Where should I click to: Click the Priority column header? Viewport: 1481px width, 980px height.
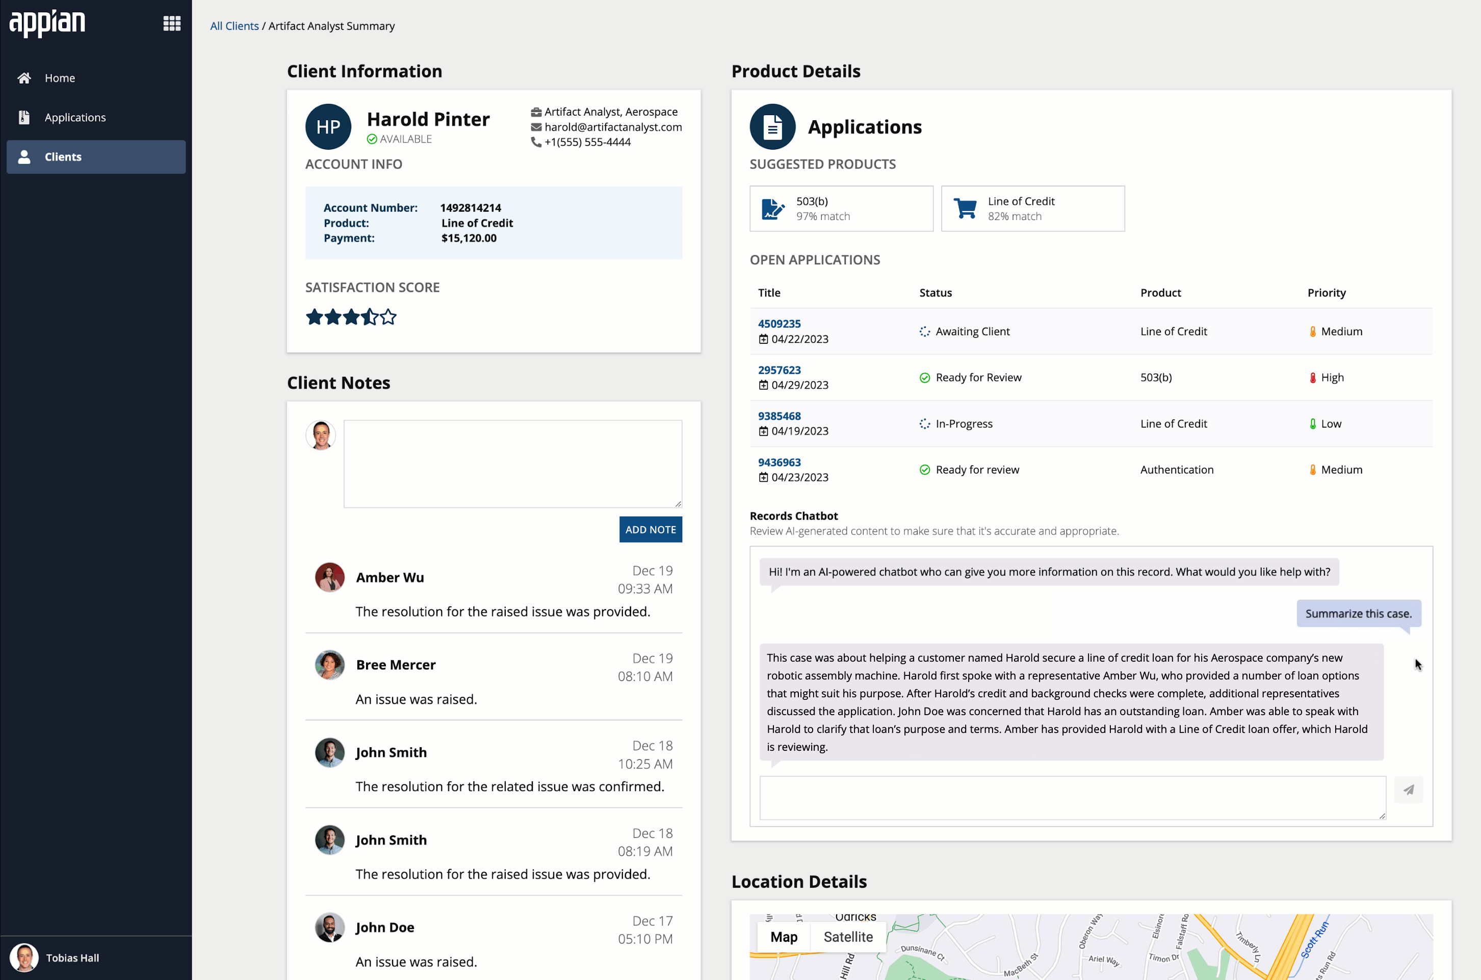tap(1326, 293)
